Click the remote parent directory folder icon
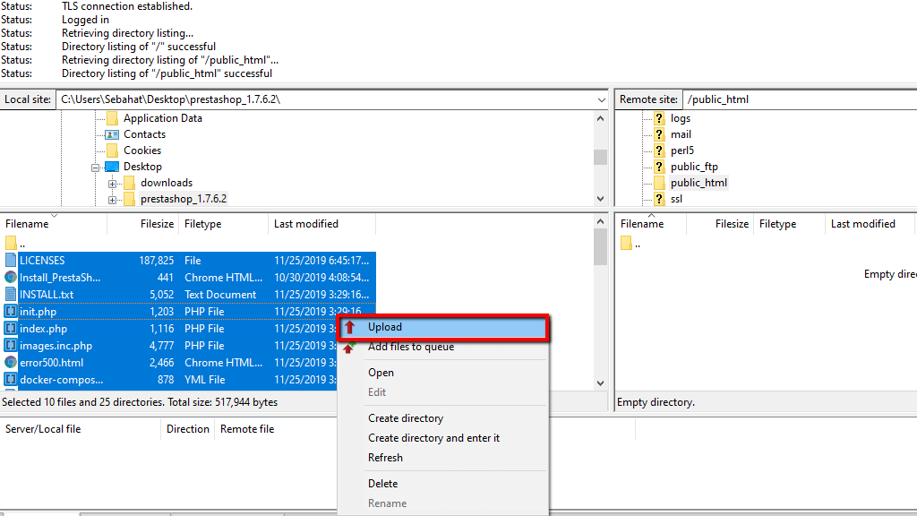The image size is (917, 516). point(626,243)
